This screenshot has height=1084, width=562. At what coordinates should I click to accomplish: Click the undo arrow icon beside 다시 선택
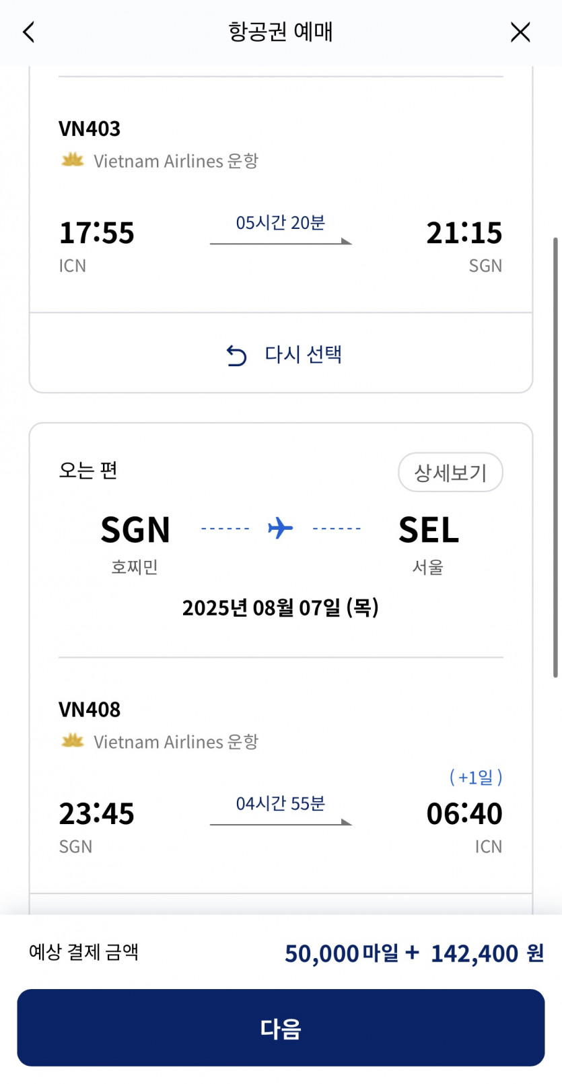[x=236, y=355]
